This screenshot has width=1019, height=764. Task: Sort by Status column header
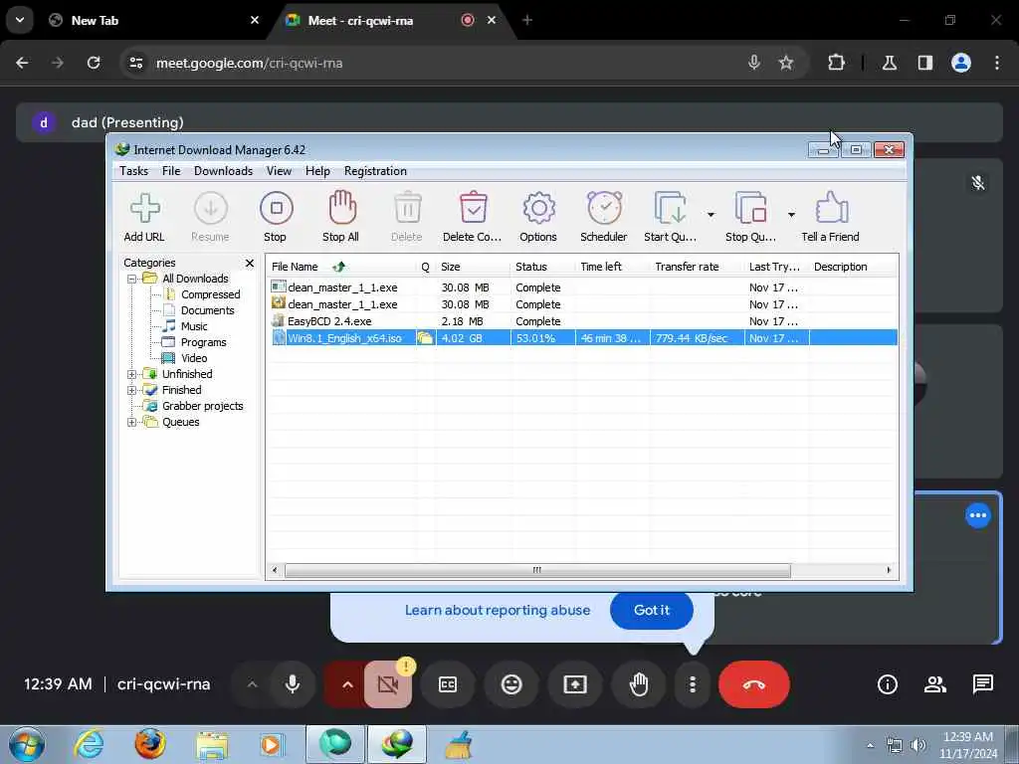tap(543, 267)
